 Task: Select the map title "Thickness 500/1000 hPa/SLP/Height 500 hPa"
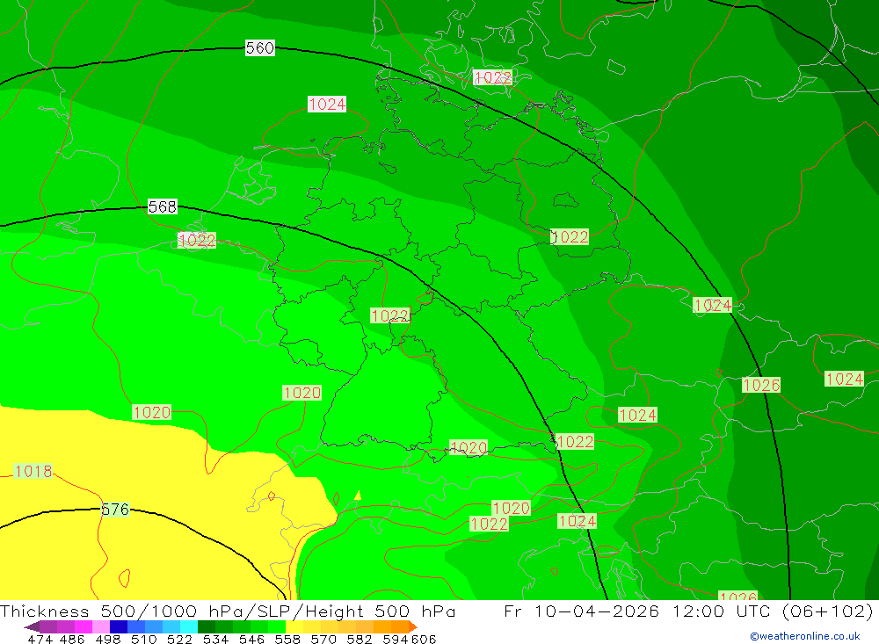pyautogui.click(x=228, y=611)
